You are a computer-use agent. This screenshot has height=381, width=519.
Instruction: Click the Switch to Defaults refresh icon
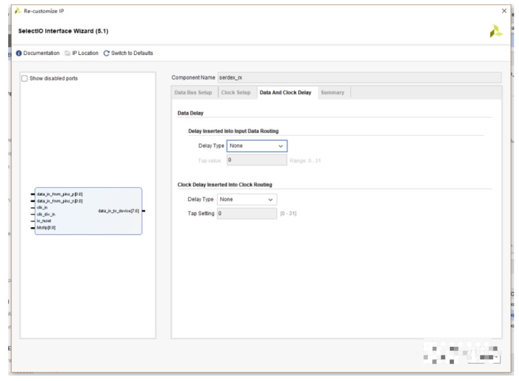coord(107,53)
